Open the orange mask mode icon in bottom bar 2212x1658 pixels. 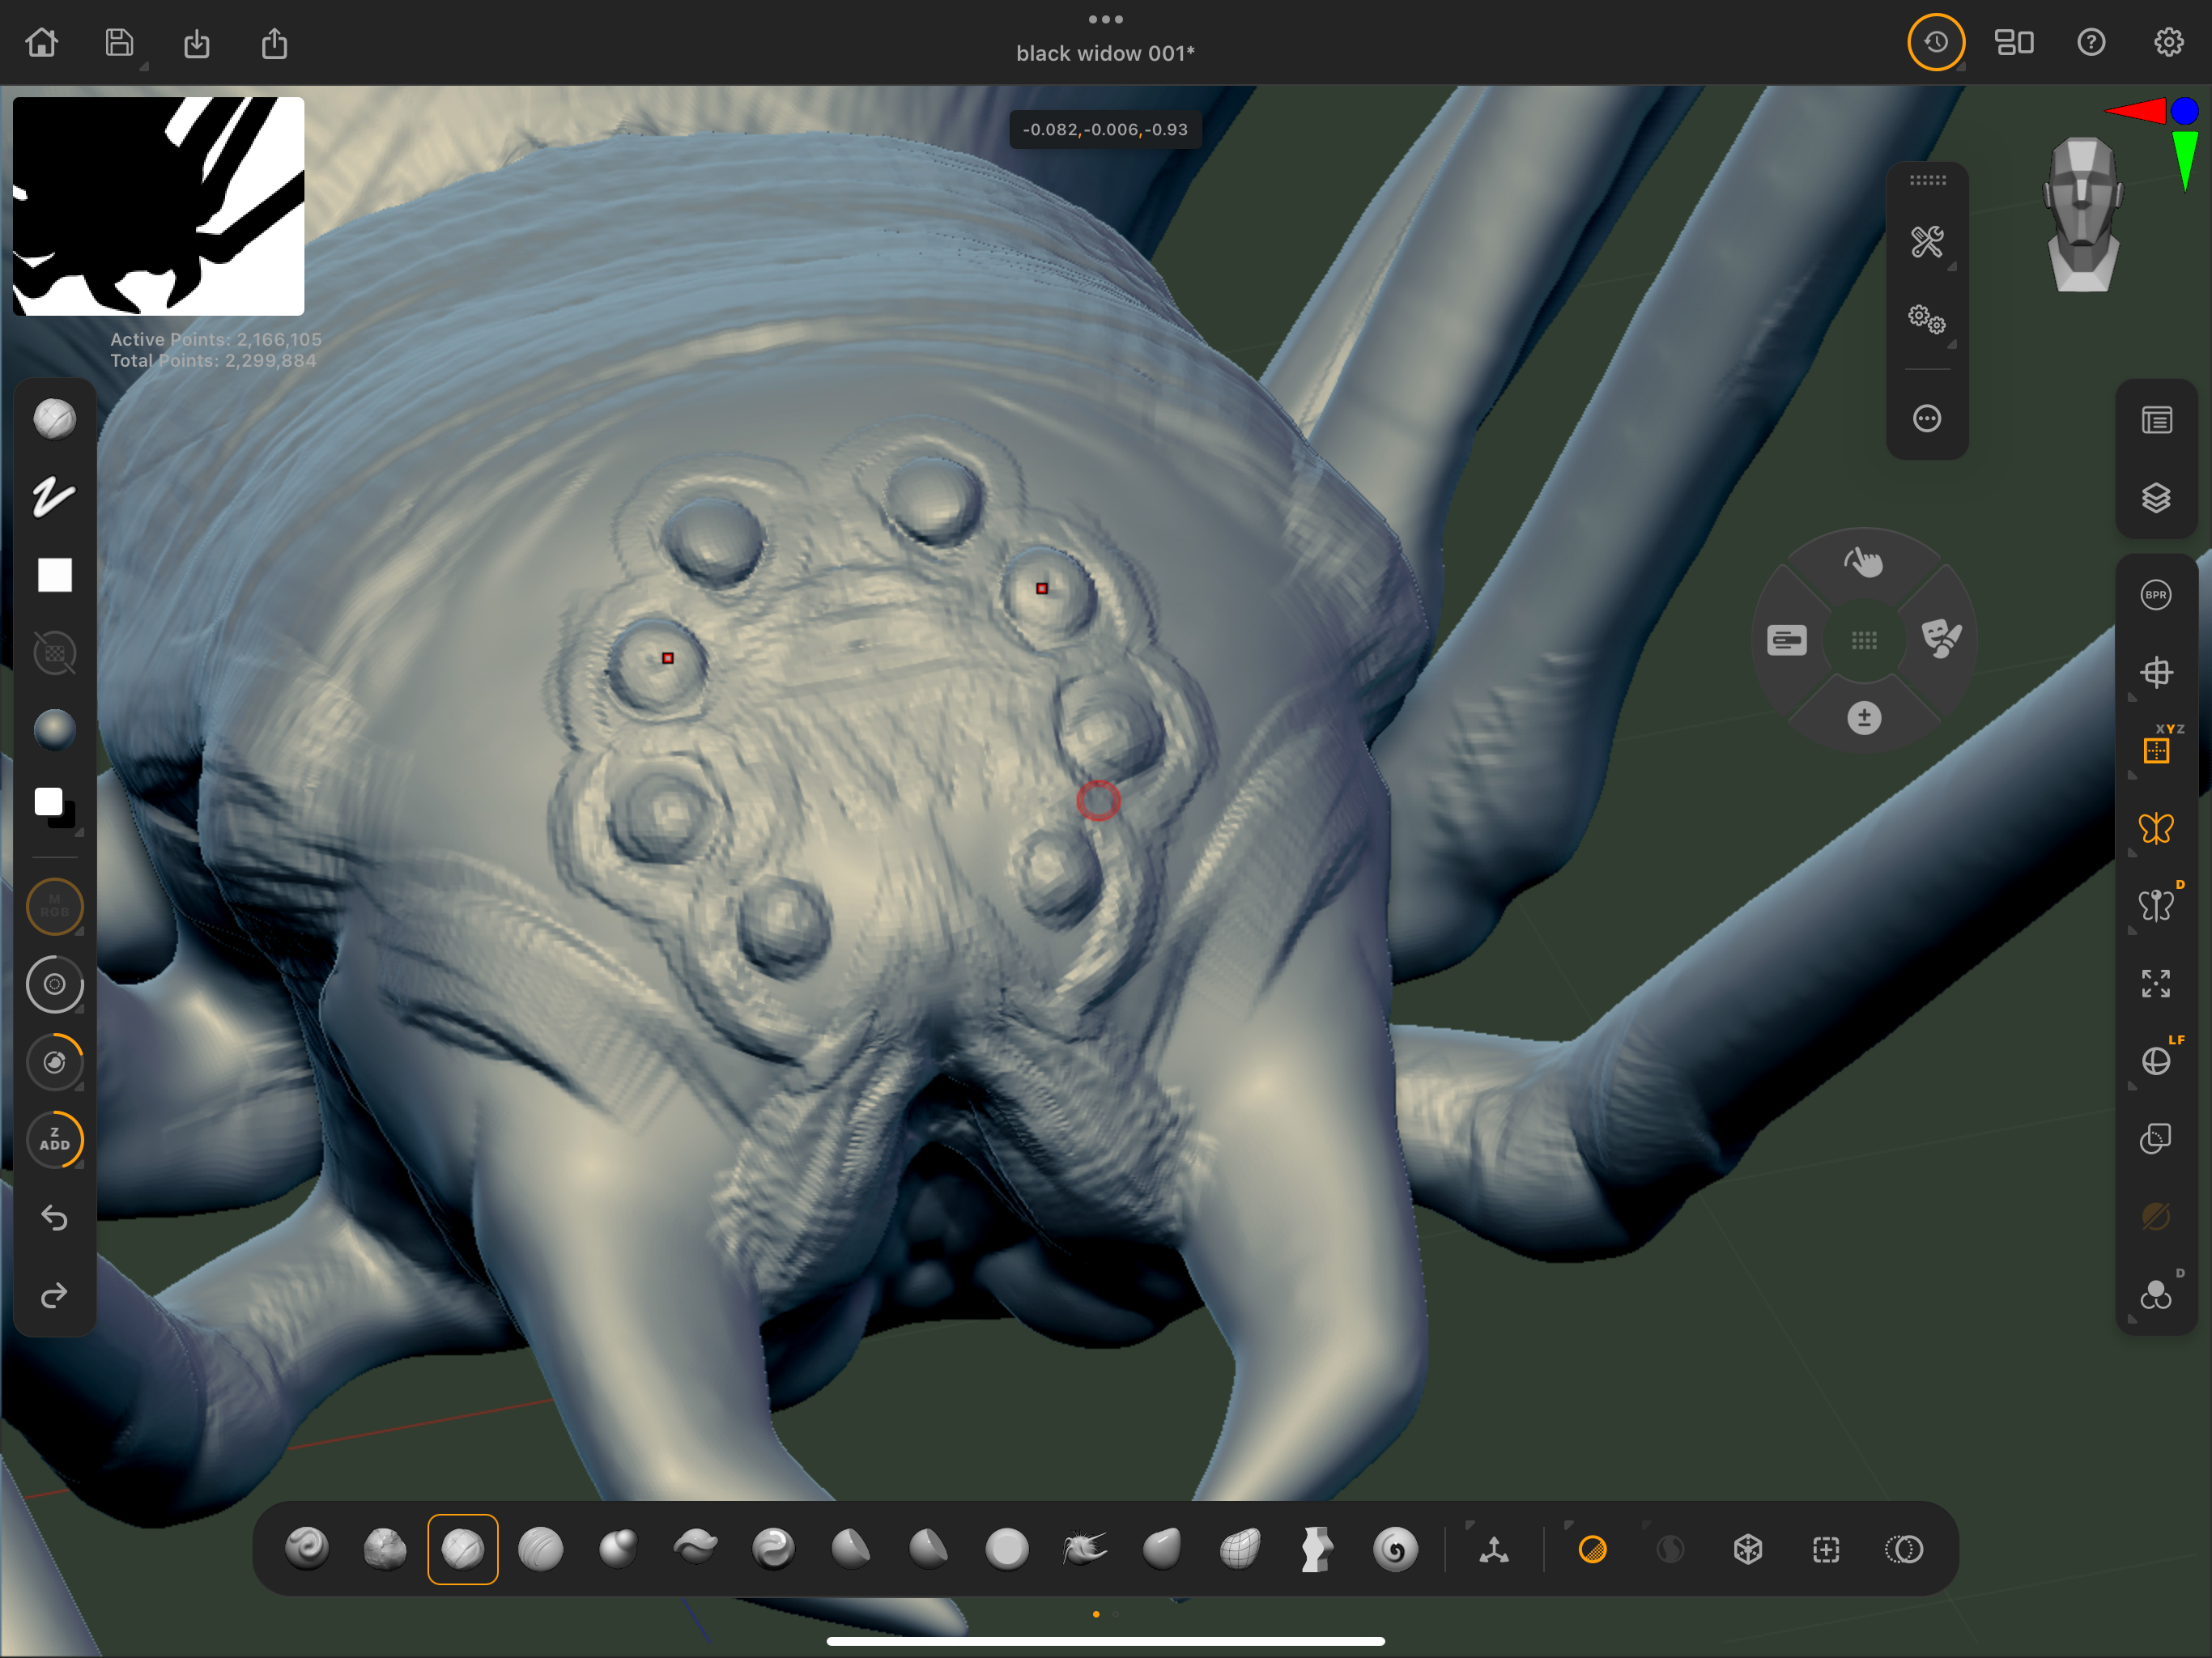(x=1592, y=1549)
